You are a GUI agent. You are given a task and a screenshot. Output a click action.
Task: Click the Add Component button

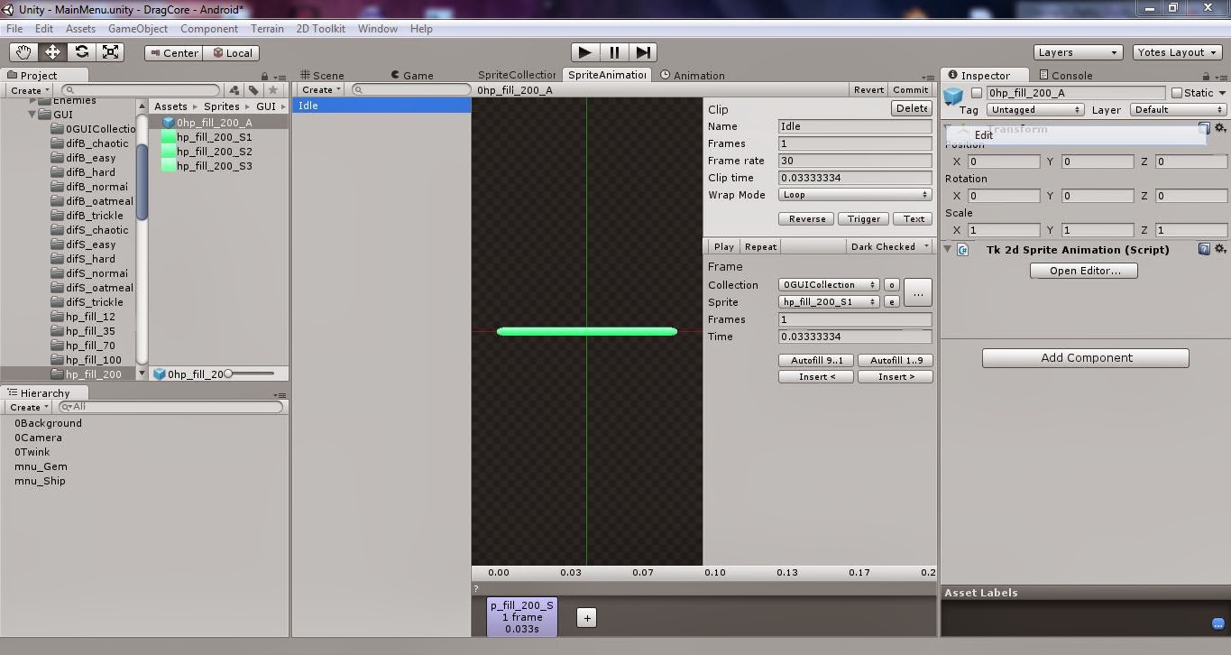tap(1086, 358)
